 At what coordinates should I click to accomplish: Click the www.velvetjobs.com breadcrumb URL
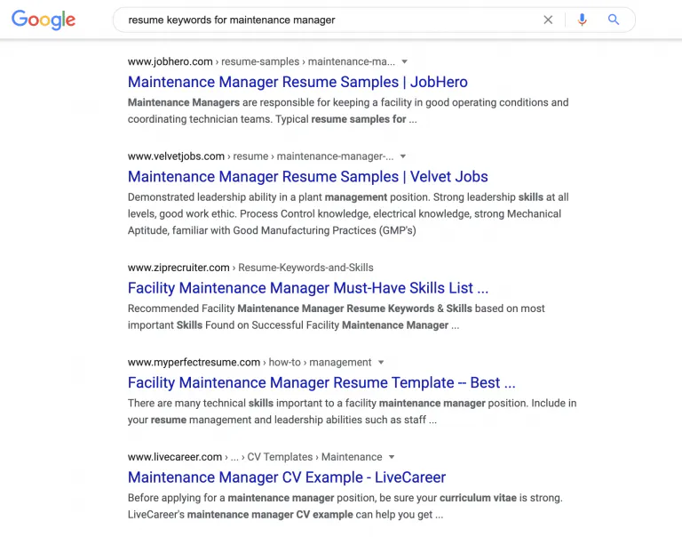click(x=260, y=156)
